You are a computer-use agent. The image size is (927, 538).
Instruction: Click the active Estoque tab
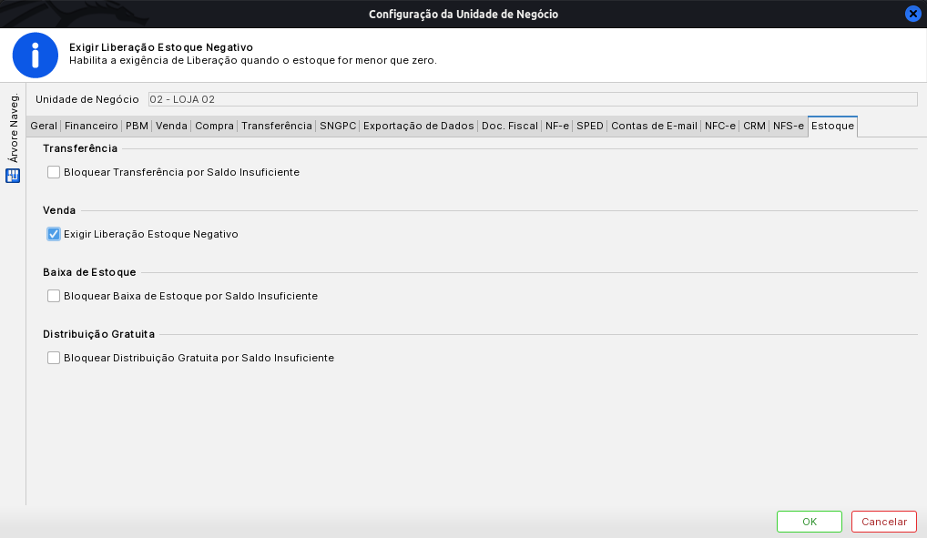[x=832, y=126]
